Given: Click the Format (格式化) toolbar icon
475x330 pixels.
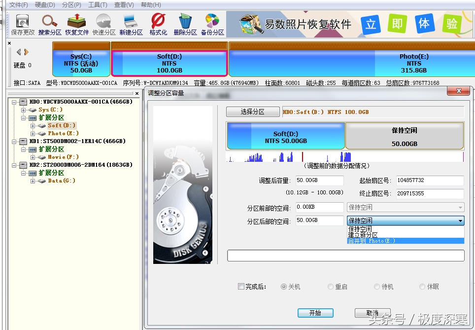Looking at the screenshot, I should pos(158,25).
